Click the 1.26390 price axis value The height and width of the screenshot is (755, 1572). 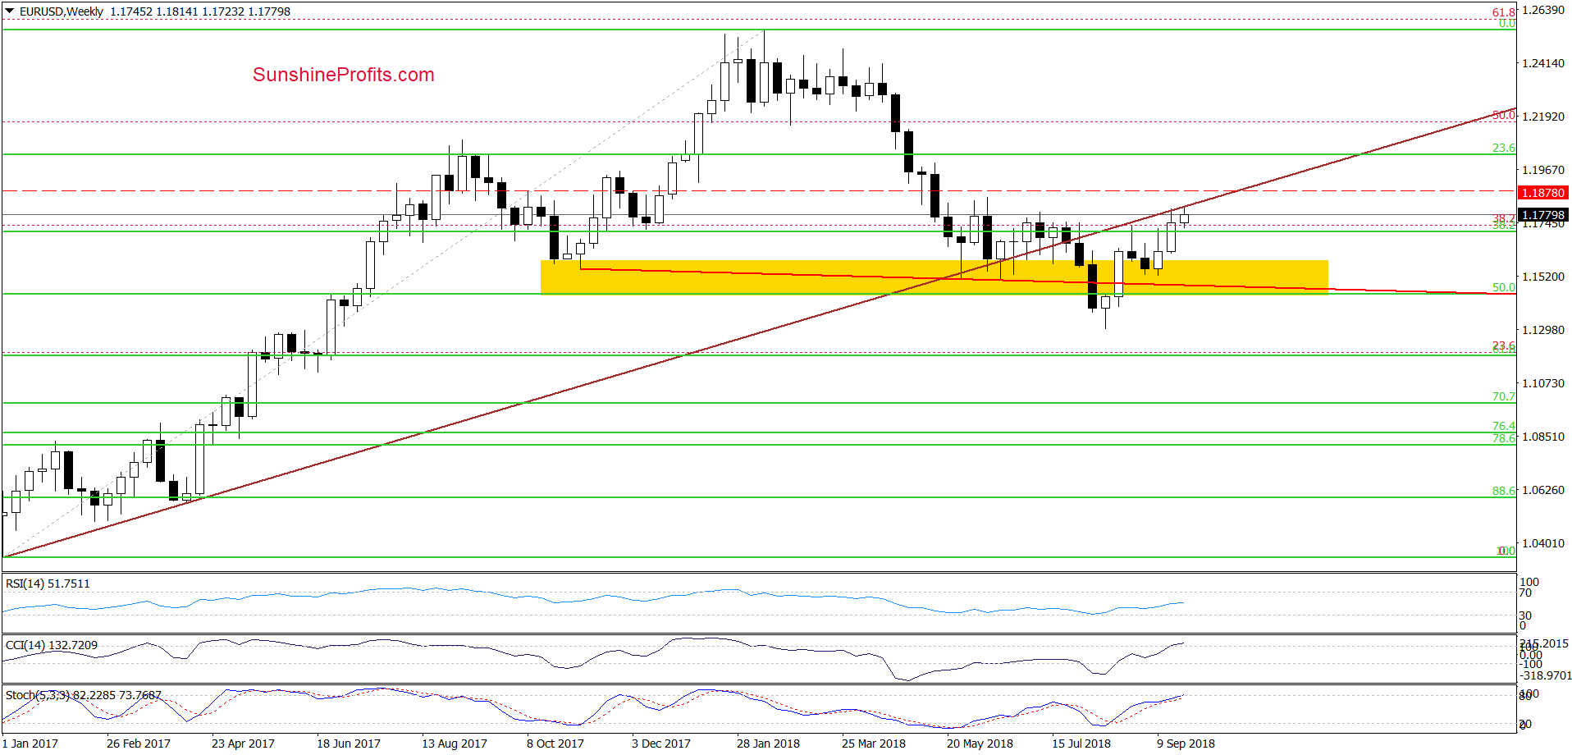tap(1543, 10)
